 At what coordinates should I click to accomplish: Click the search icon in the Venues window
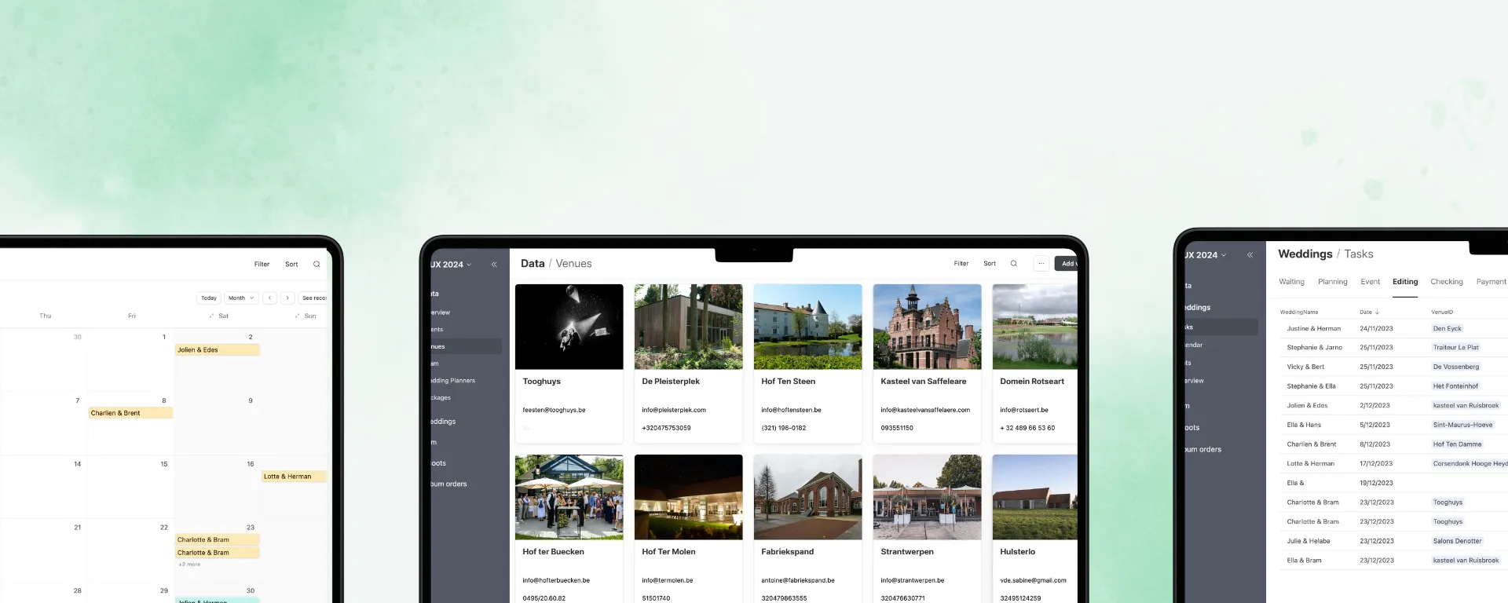[1013, 264]
